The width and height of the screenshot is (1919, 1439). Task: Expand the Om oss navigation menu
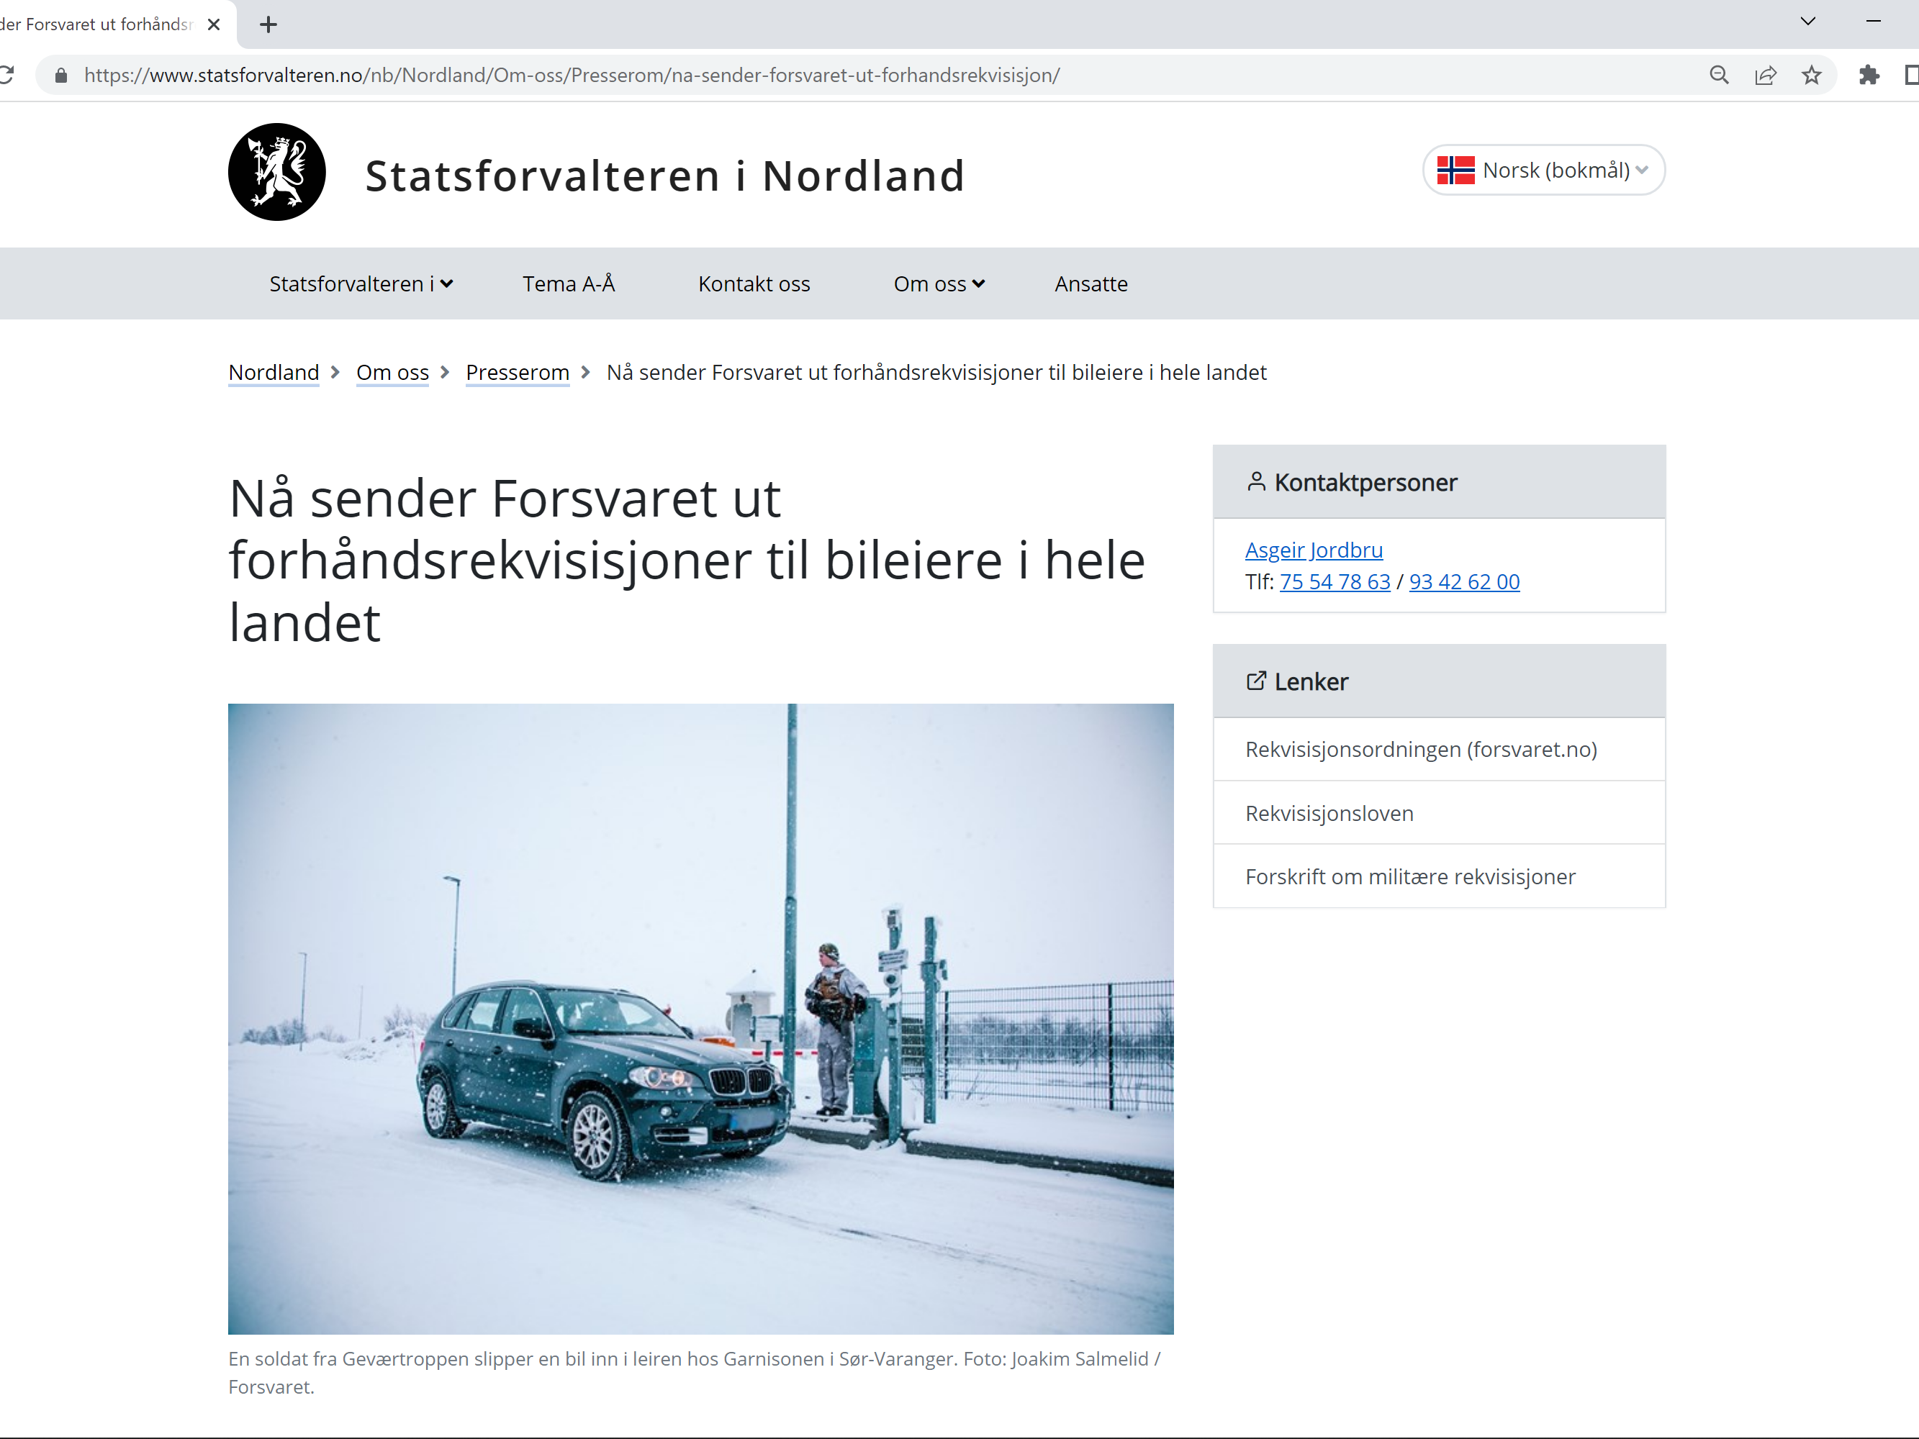(939, 283)
